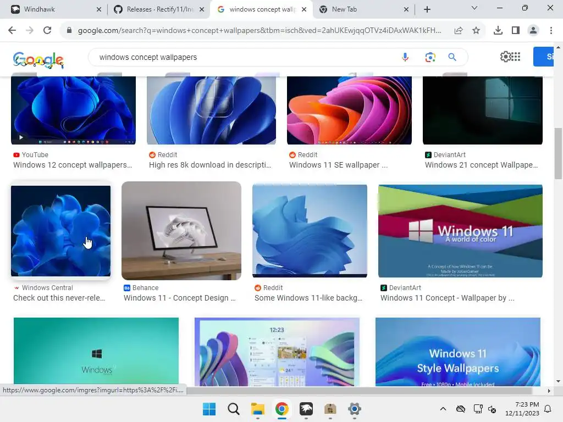Viewport: 563px width, 422px height.
Task: Reload the current page
Action: 47,31
